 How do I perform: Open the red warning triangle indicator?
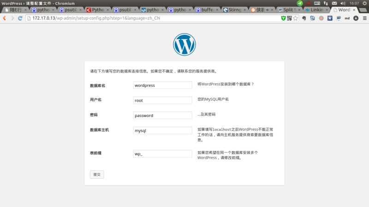click(x=308, y=3)
